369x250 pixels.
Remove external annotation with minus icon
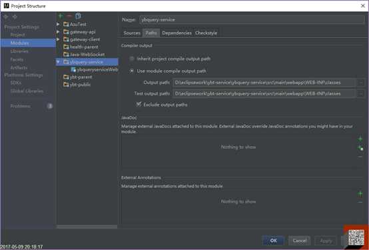pyautogui.click(x=360, y=202)
